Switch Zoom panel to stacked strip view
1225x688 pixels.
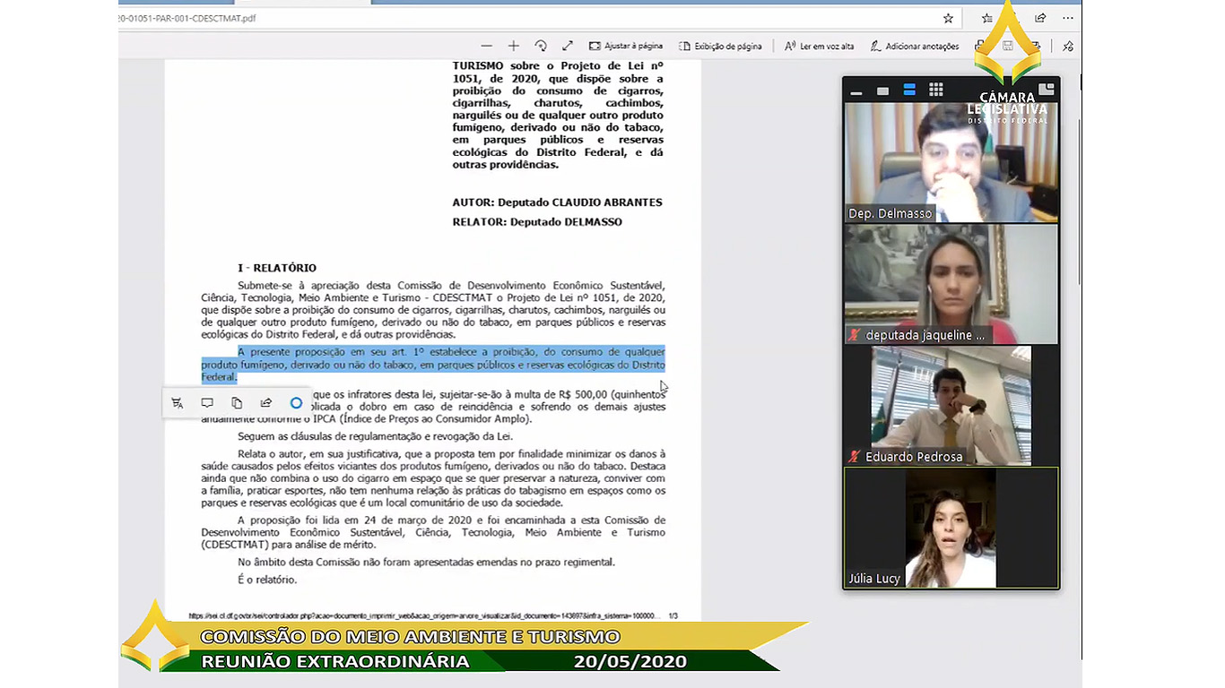click(908, 90)
